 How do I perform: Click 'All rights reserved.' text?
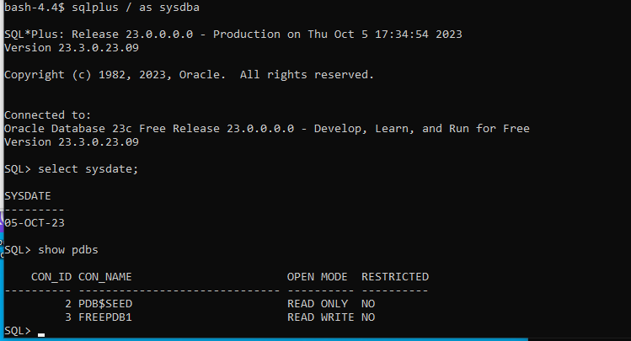pos(307,75)
